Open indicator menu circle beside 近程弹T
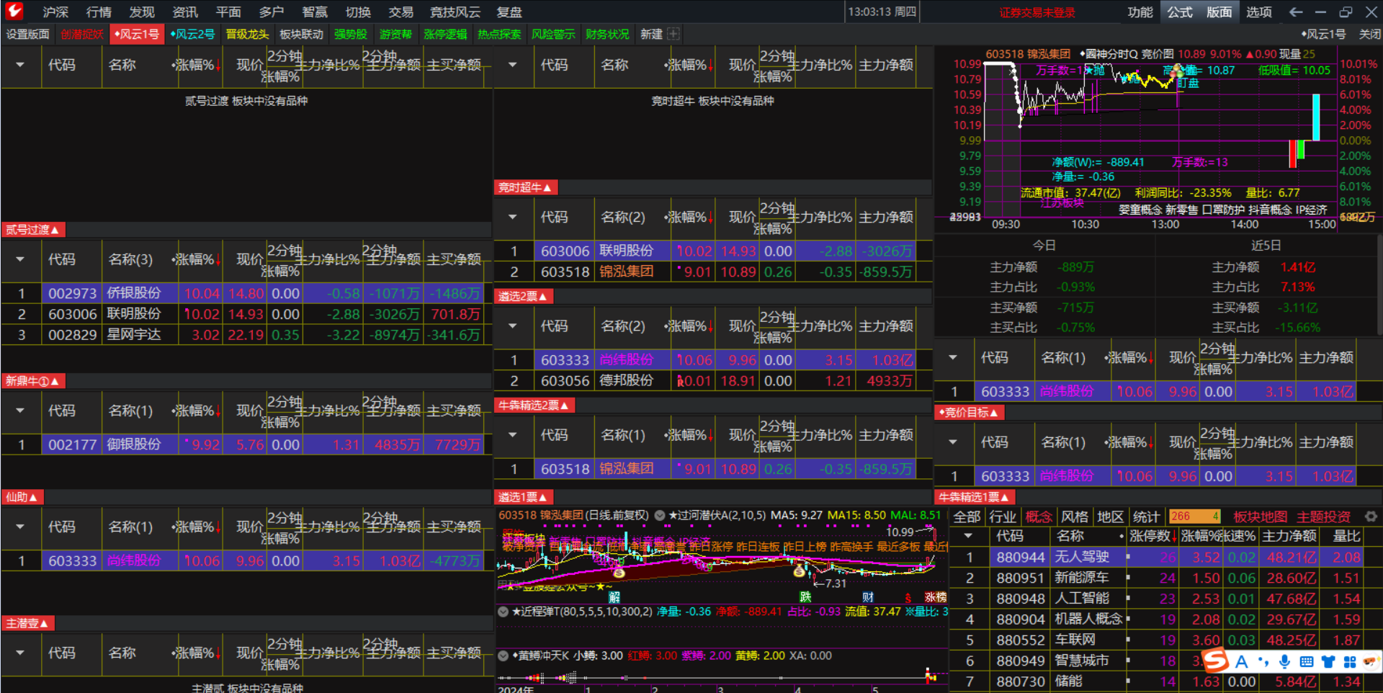 pyautogui.click(x=503, y=612)
